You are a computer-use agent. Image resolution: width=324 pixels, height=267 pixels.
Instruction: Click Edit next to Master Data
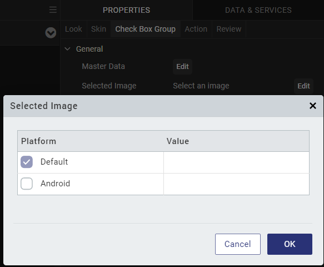point(182,67)
